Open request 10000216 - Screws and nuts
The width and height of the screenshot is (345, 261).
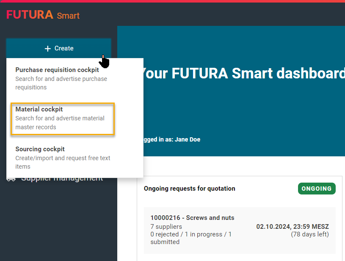click(192, 218)
